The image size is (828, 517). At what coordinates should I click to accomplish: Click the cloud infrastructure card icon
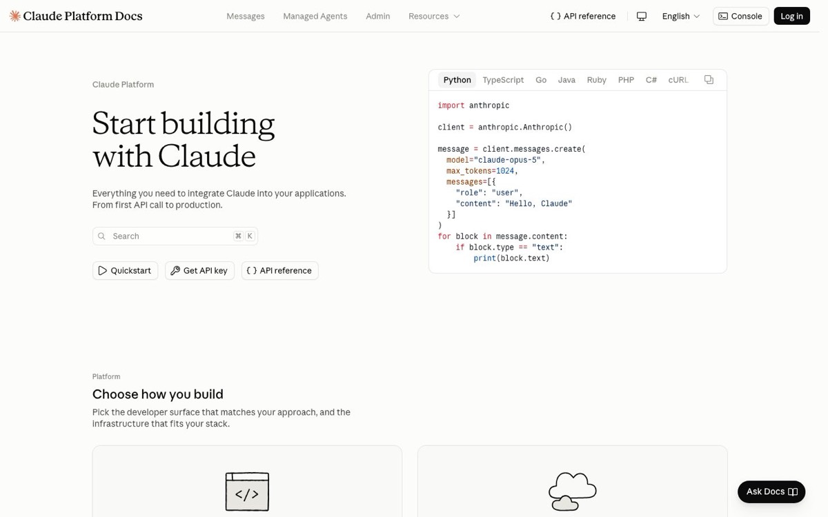tap(572, 491)
